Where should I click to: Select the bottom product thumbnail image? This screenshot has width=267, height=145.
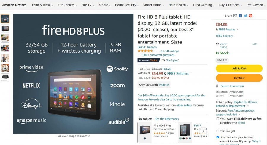(x=5, y=78)
